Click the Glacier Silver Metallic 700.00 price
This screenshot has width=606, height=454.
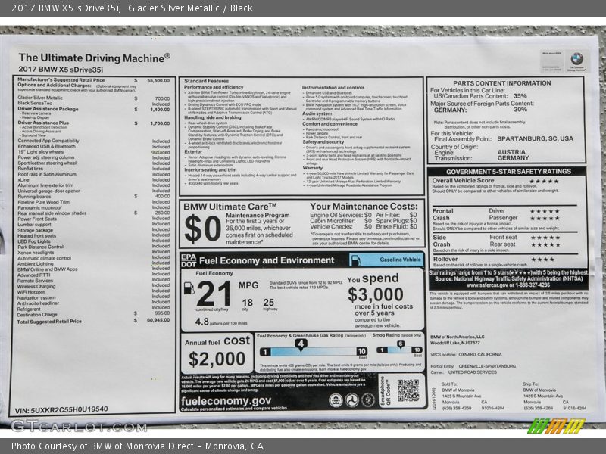(162, 98)
